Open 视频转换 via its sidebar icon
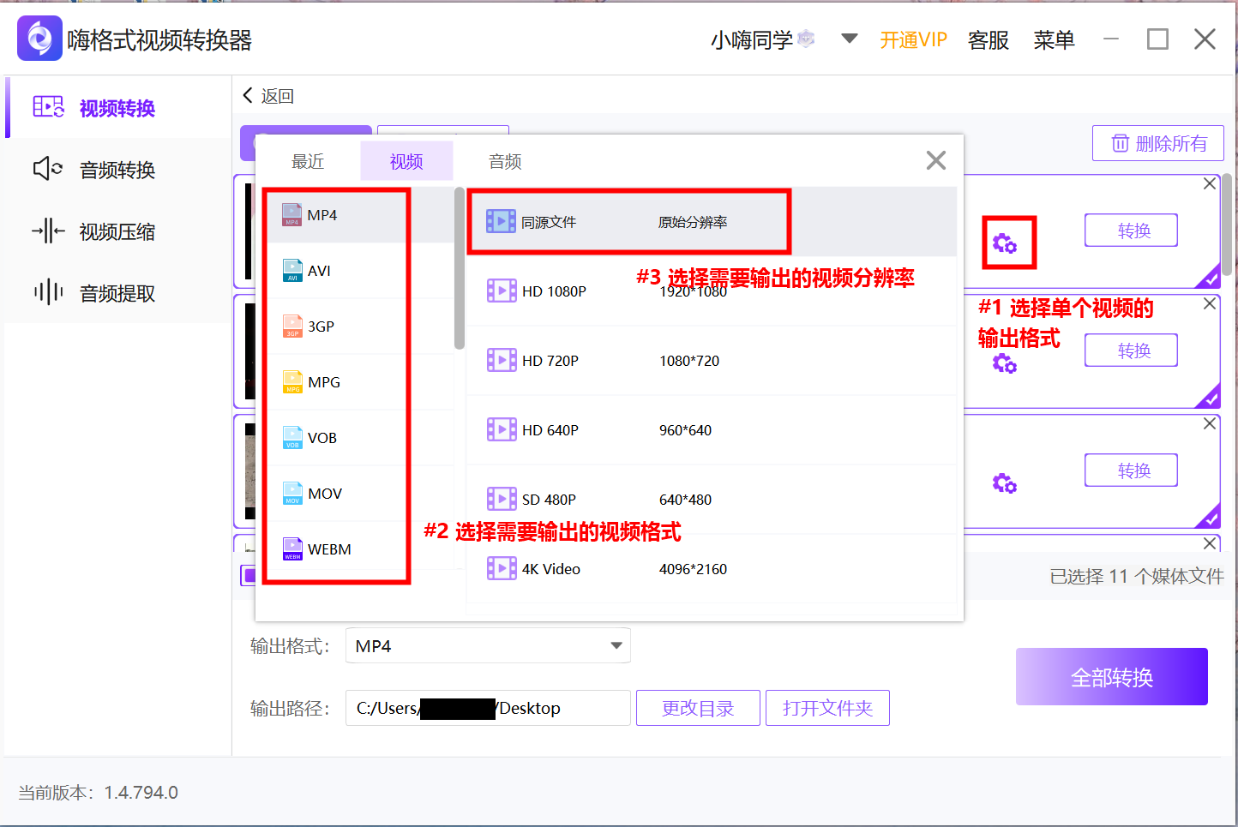 click(x=48, y=107)
